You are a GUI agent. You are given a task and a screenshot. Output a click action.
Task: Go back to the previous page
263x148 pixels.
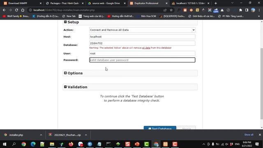[4, 10]
